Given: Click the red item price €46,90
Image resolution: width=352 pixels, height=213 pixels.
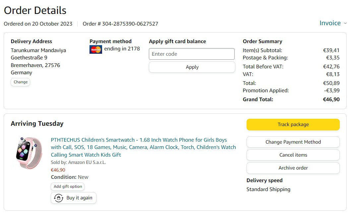Looking at the screenshot, I should [x=58, y=170].
